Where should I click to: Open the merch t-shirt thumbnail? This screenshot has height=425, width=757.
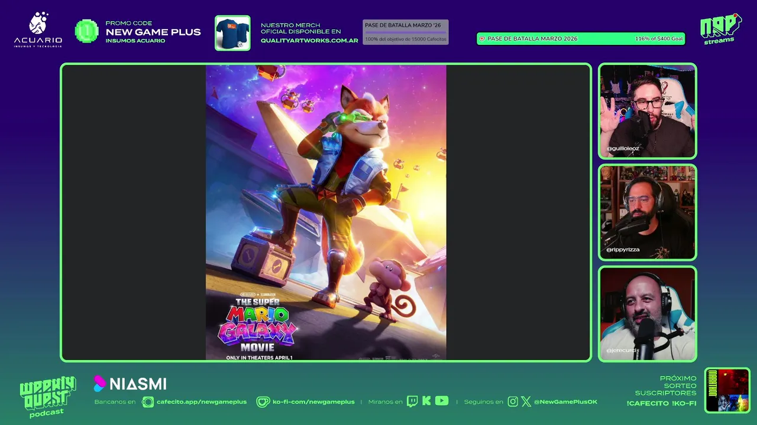click(x=232, y=33)
